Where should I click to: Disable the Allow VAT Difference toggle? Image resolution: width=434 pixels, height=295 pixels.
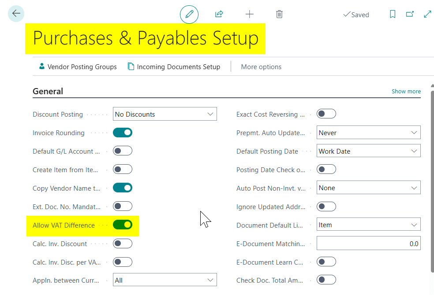(x=123, y=225)
